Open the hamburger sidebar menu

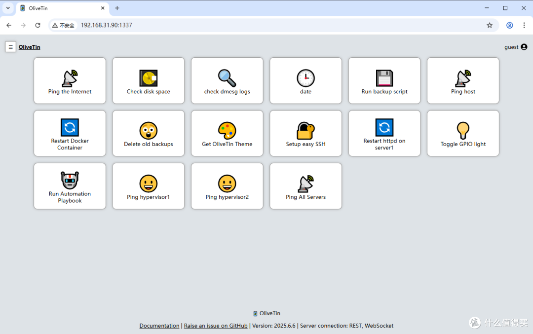point(10,47)
